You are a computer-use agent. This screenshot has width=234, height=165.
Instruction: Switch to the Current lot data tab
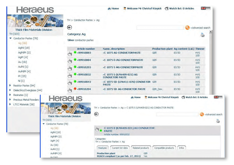click(x=120, y=148)
